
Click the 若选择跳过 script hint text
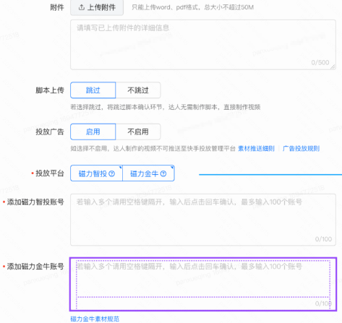pos(166,107)
